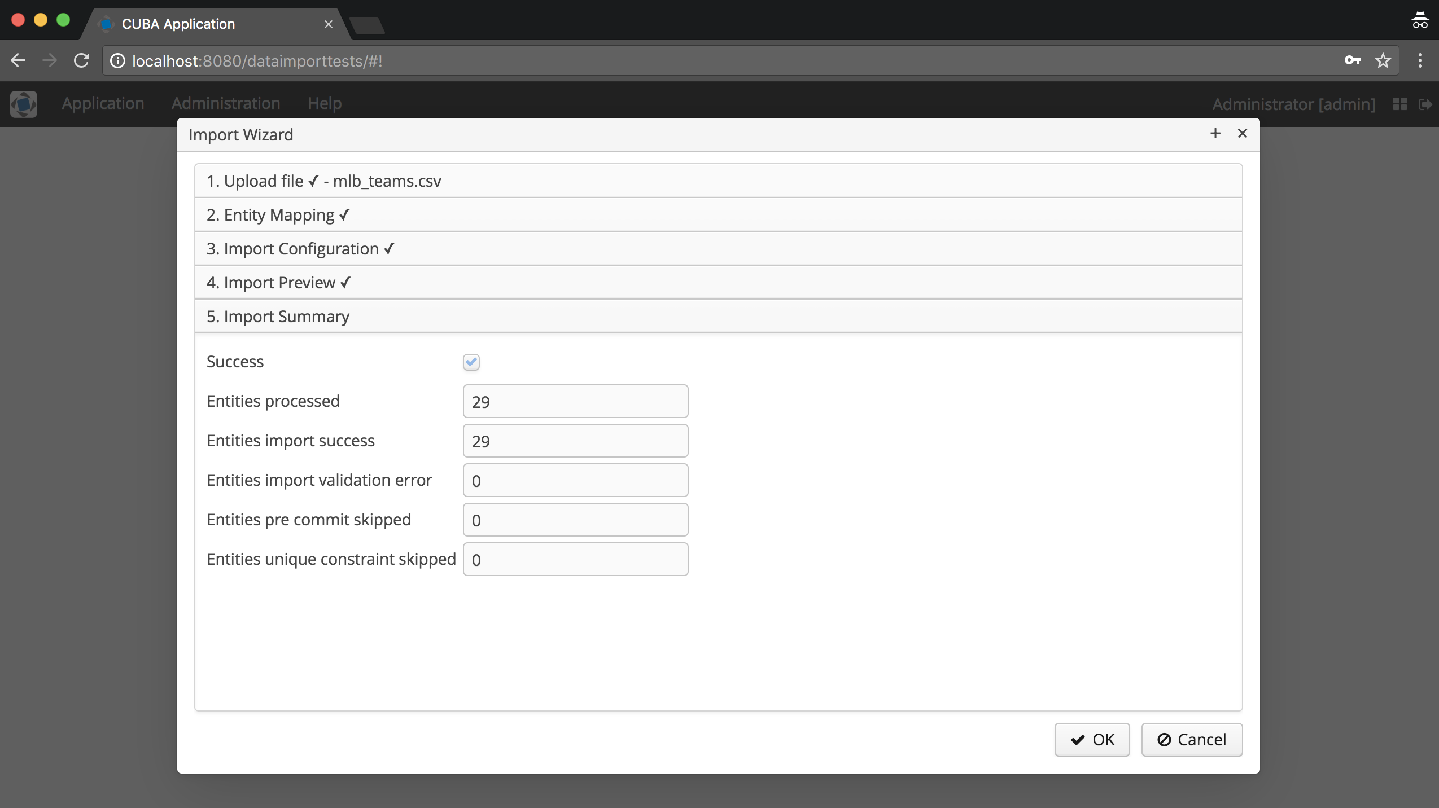Click the Administrator [admin] user label
Image resolution: width=1439 pixels, height=808 pixels.
pyautogui.click(x=1293, y=104)
